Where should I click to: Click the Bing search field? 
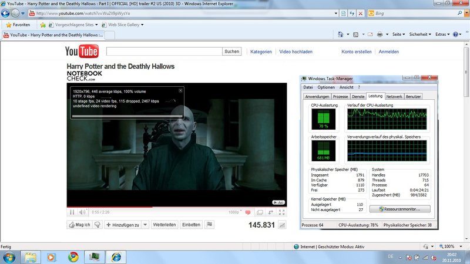415,13
